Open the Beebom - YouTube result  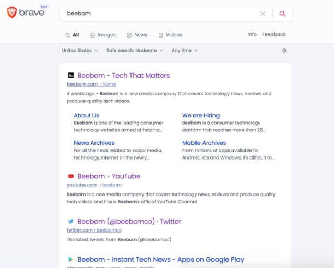click(109, 176)
